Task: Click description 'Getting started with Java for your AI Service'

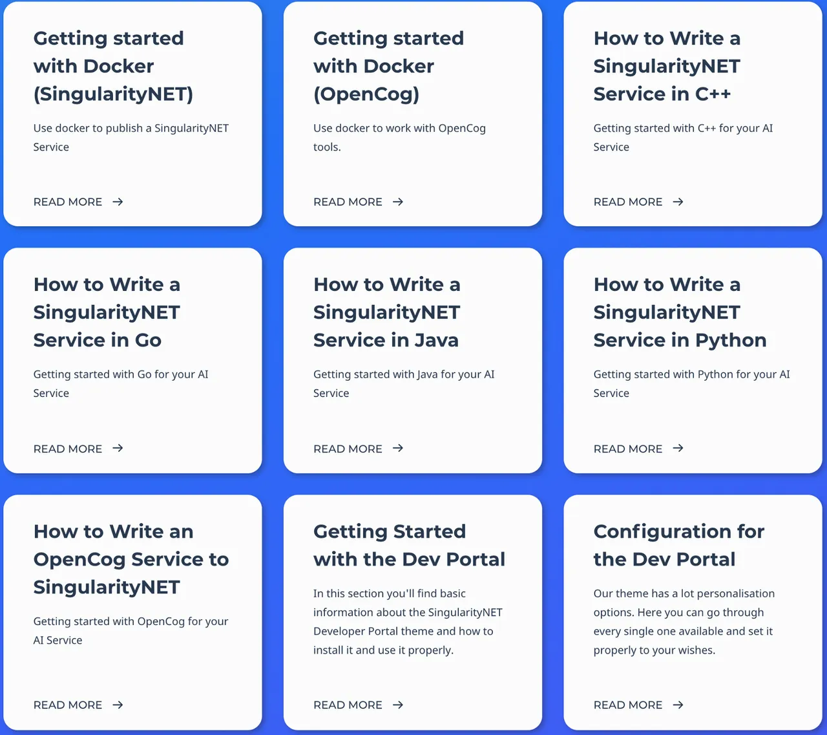Action: click(404, 384)
